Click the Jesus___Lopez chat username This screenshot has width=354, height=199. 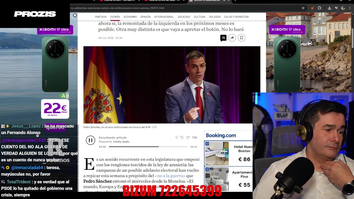(x=26, y=126)
